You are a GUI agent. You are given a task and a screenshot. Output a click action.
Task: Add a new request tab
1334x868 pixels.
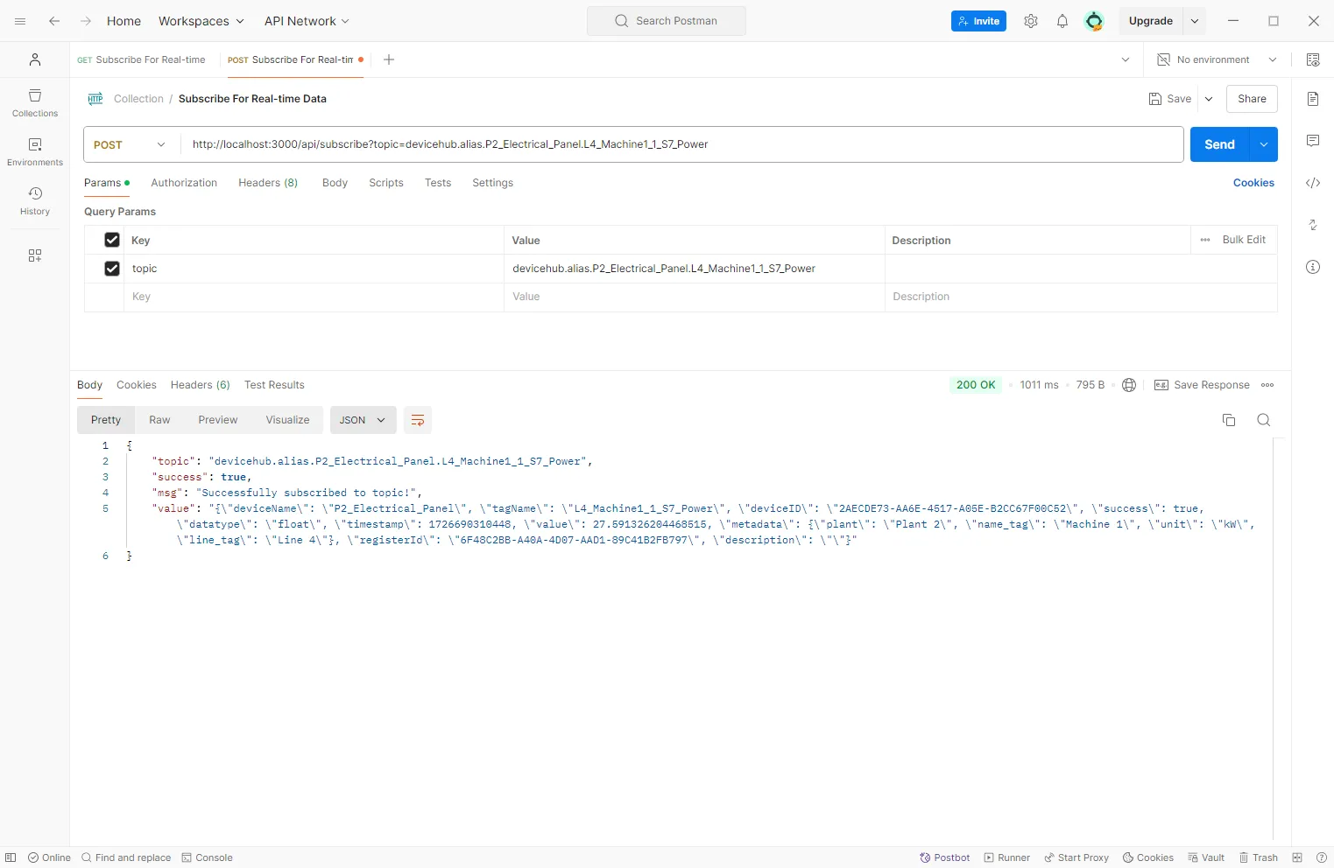(x=389, y=59)
